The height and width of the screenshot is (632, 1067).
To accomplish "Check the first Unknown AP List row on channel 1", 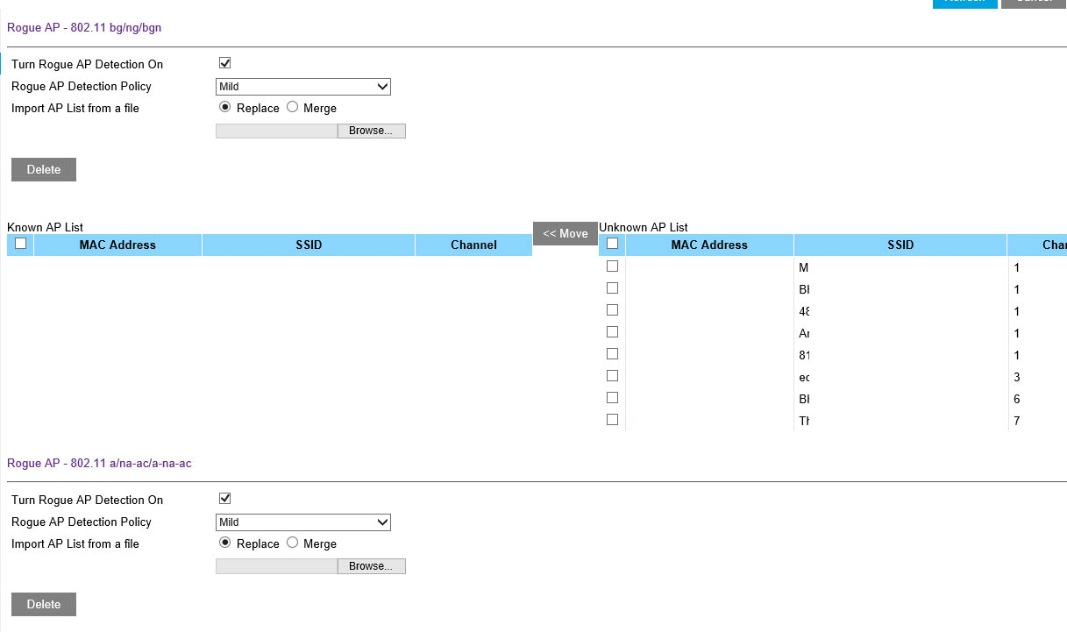I will (613, 266).
